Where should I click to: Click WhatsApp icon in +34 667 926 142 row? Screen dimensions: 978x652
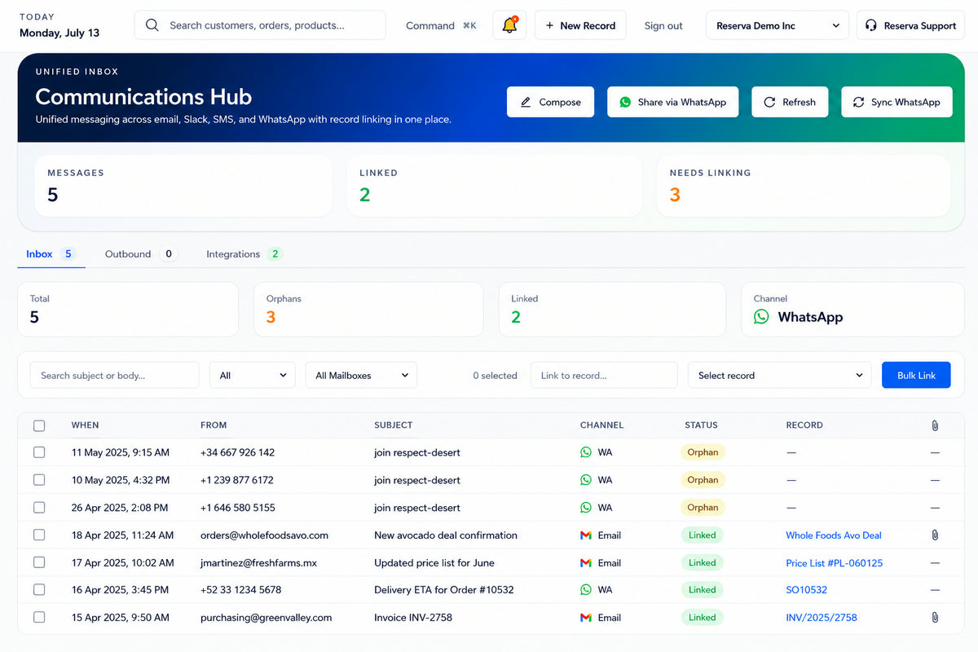[586, 452]
